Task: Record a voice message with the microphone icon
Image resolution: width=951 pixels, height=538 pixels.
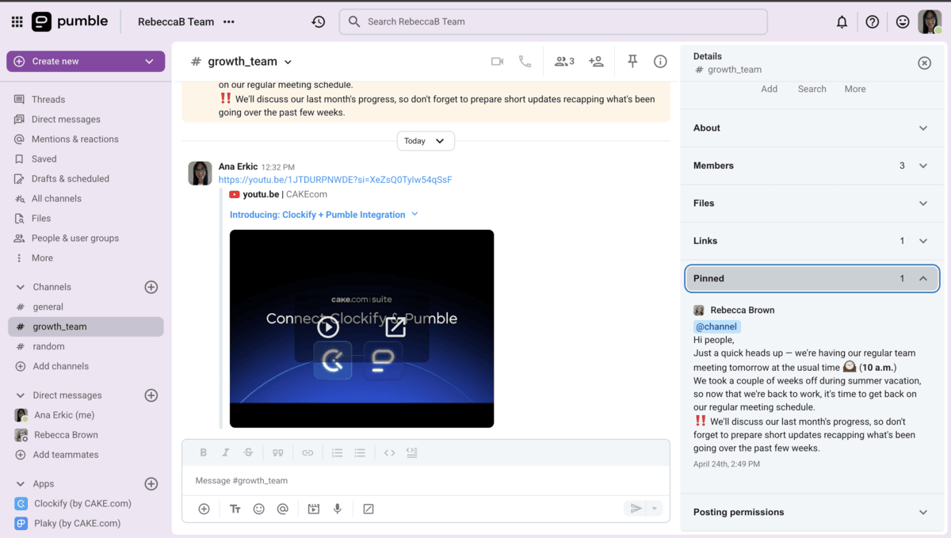Action: 337,508
